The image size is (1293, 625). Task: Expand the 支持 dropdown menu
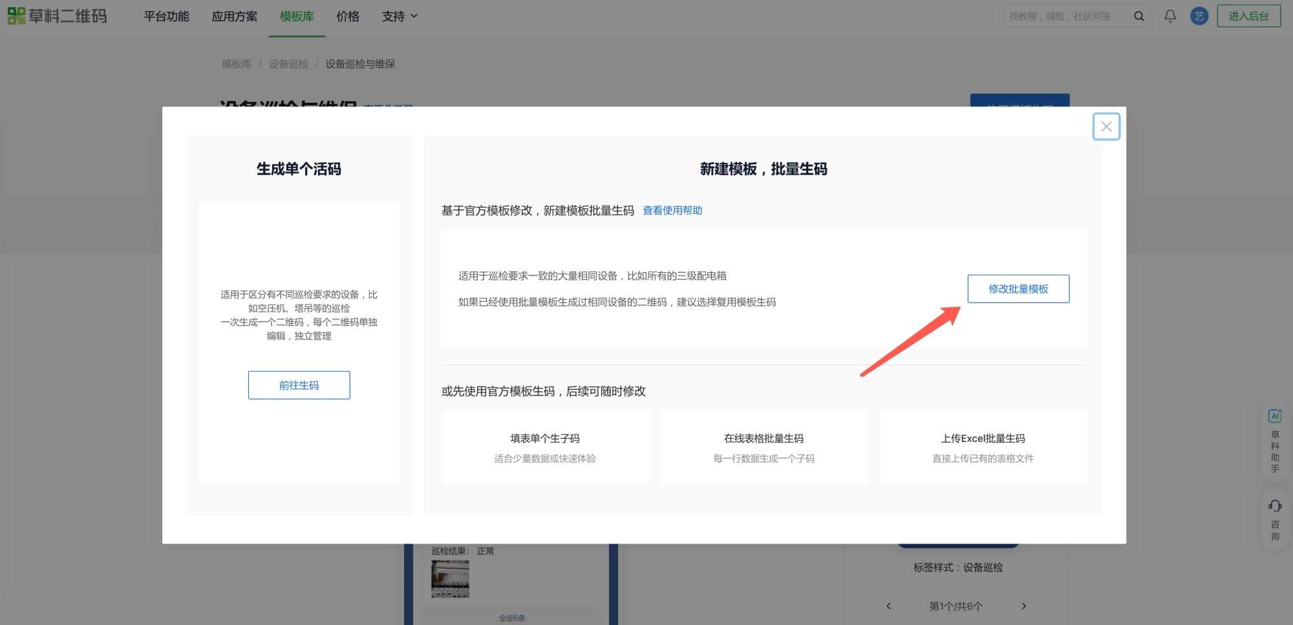coord(400,16)
